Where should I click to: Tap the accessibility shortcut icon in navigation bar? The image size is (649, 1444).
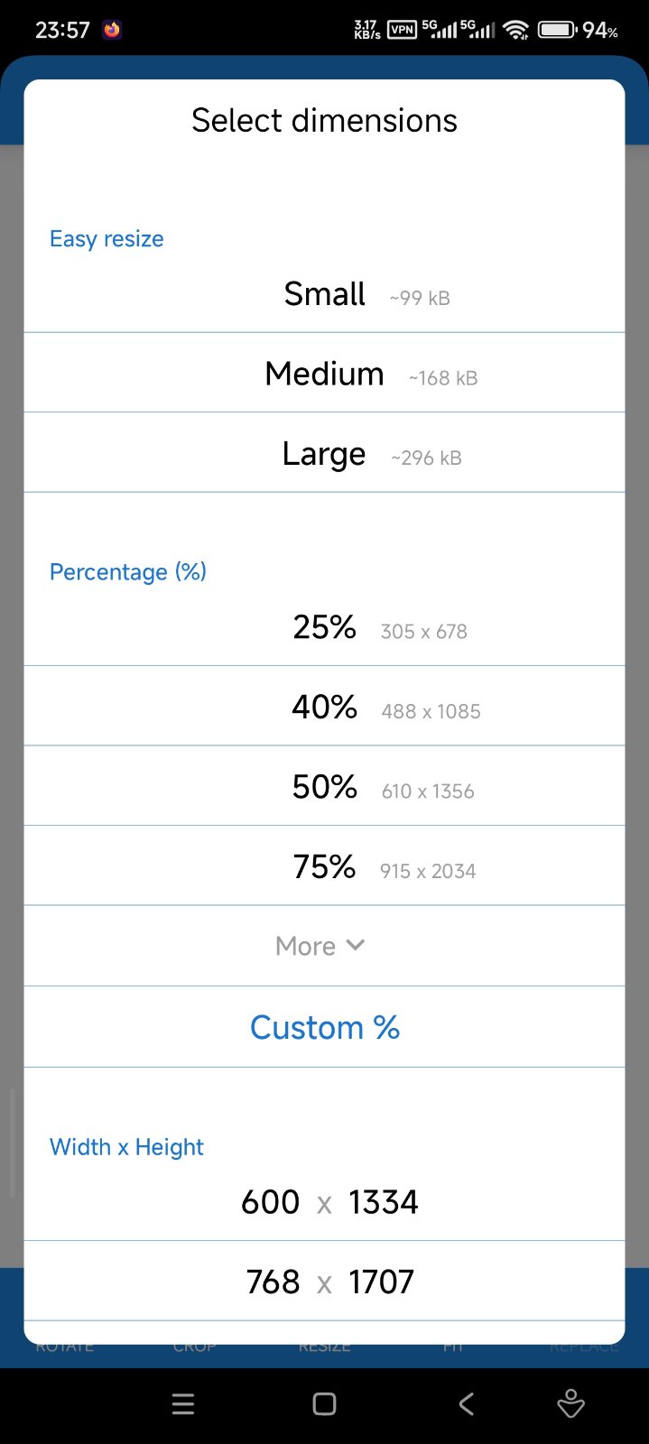tap(570, 1404)
